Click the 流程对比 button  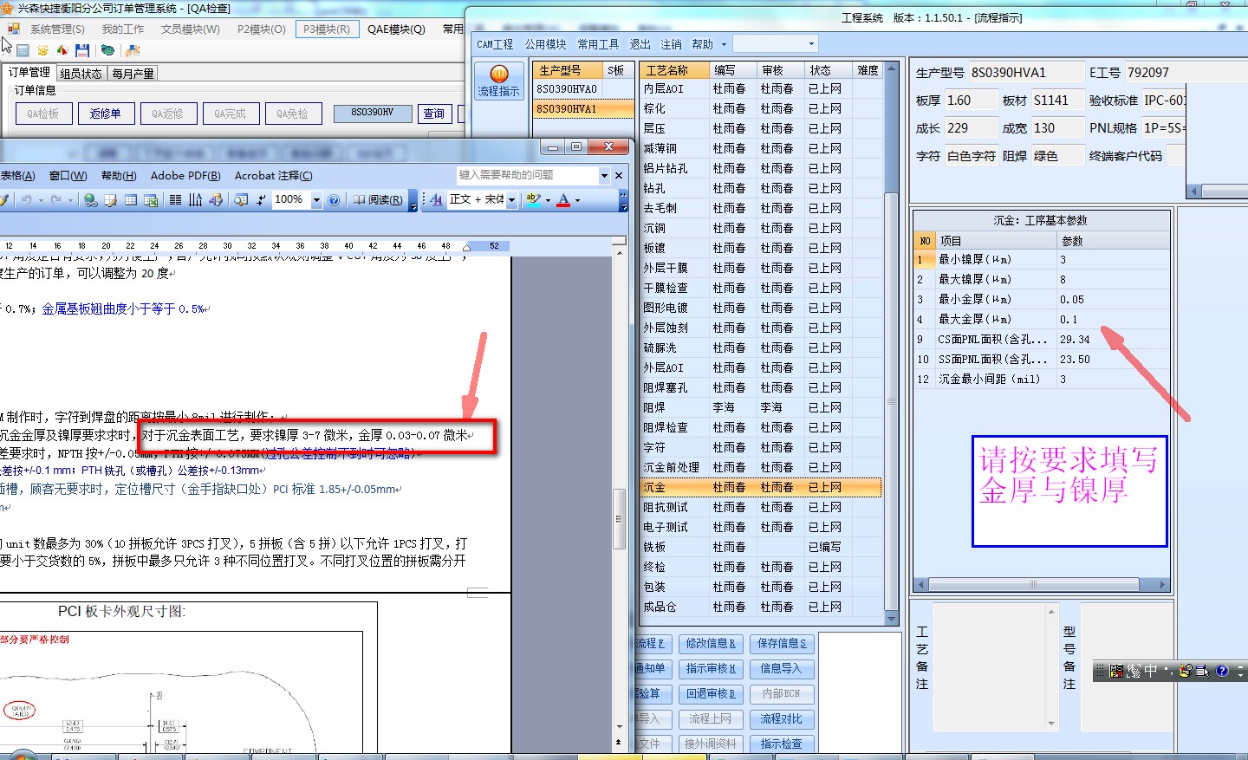[782, 718]
